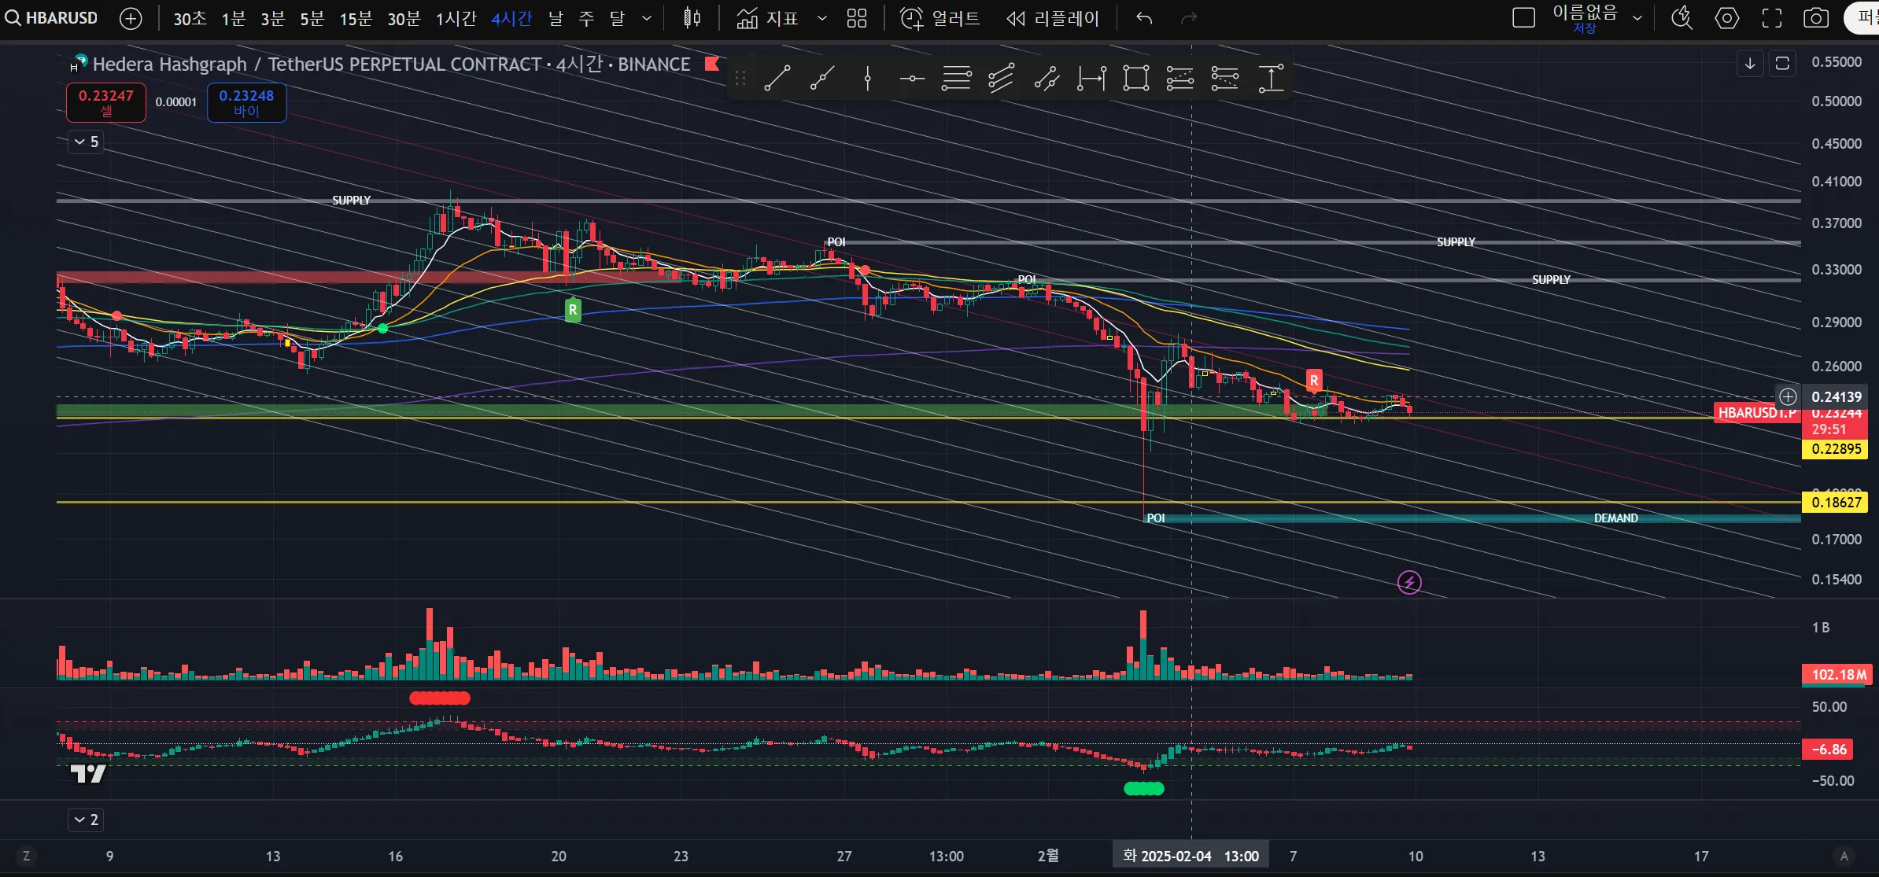Viewport: 1879px width, 877px height.
Task: Select the horizontal line tool
Action: [x=912, y=78]
